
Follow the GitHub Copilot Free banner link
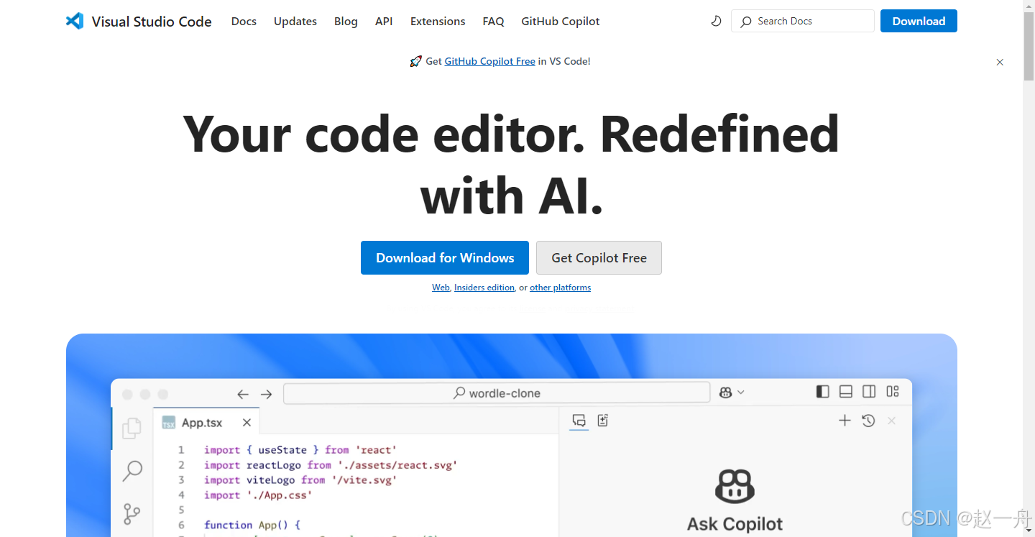click(489, 62)
